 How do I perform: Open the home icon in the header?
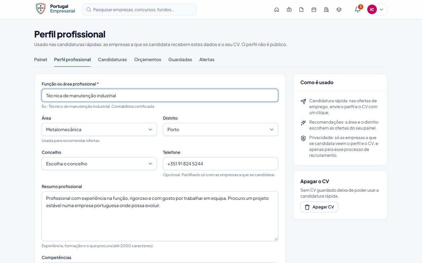(x=277, y=10)
